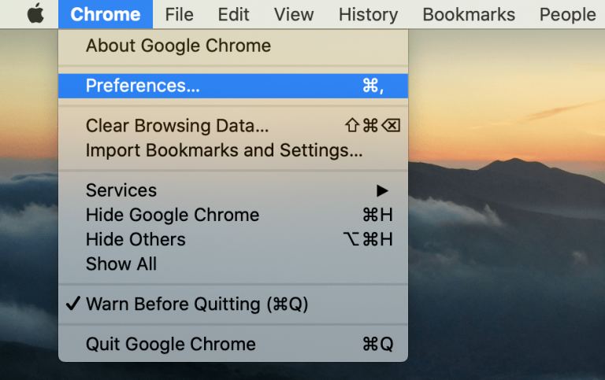Choose Hide Others entry
Screen dimensions: 605x380
point(233,239)
